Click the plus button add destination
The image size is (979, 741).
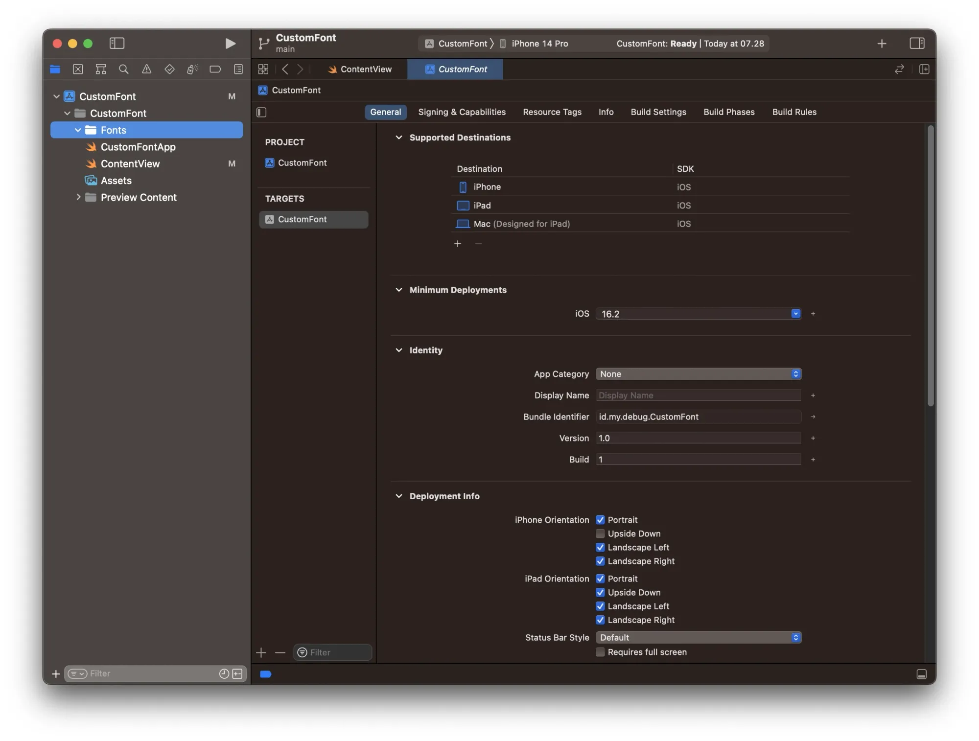click(x=458, y=243)
